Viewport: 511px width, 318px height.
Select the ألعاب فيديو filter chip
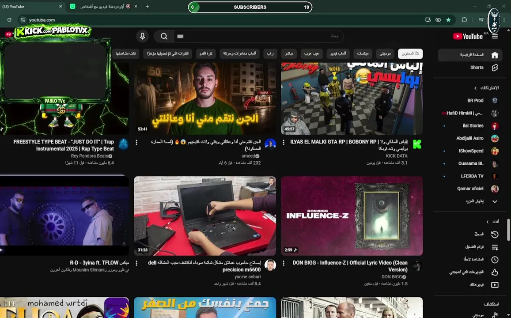point(338,53)
